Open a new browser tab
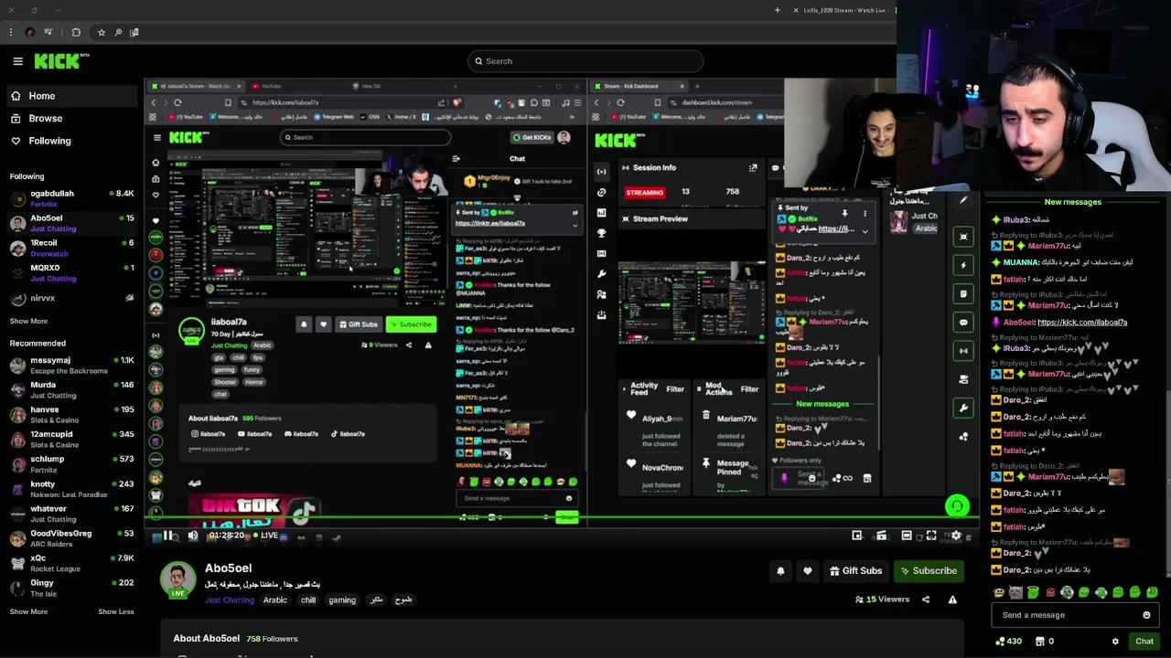1171x658 pixels. (x=777, y=10)
